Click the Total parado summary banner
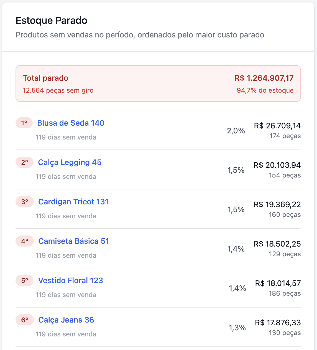The width and height of the screenshot is (317, 350). pos(158,83)
